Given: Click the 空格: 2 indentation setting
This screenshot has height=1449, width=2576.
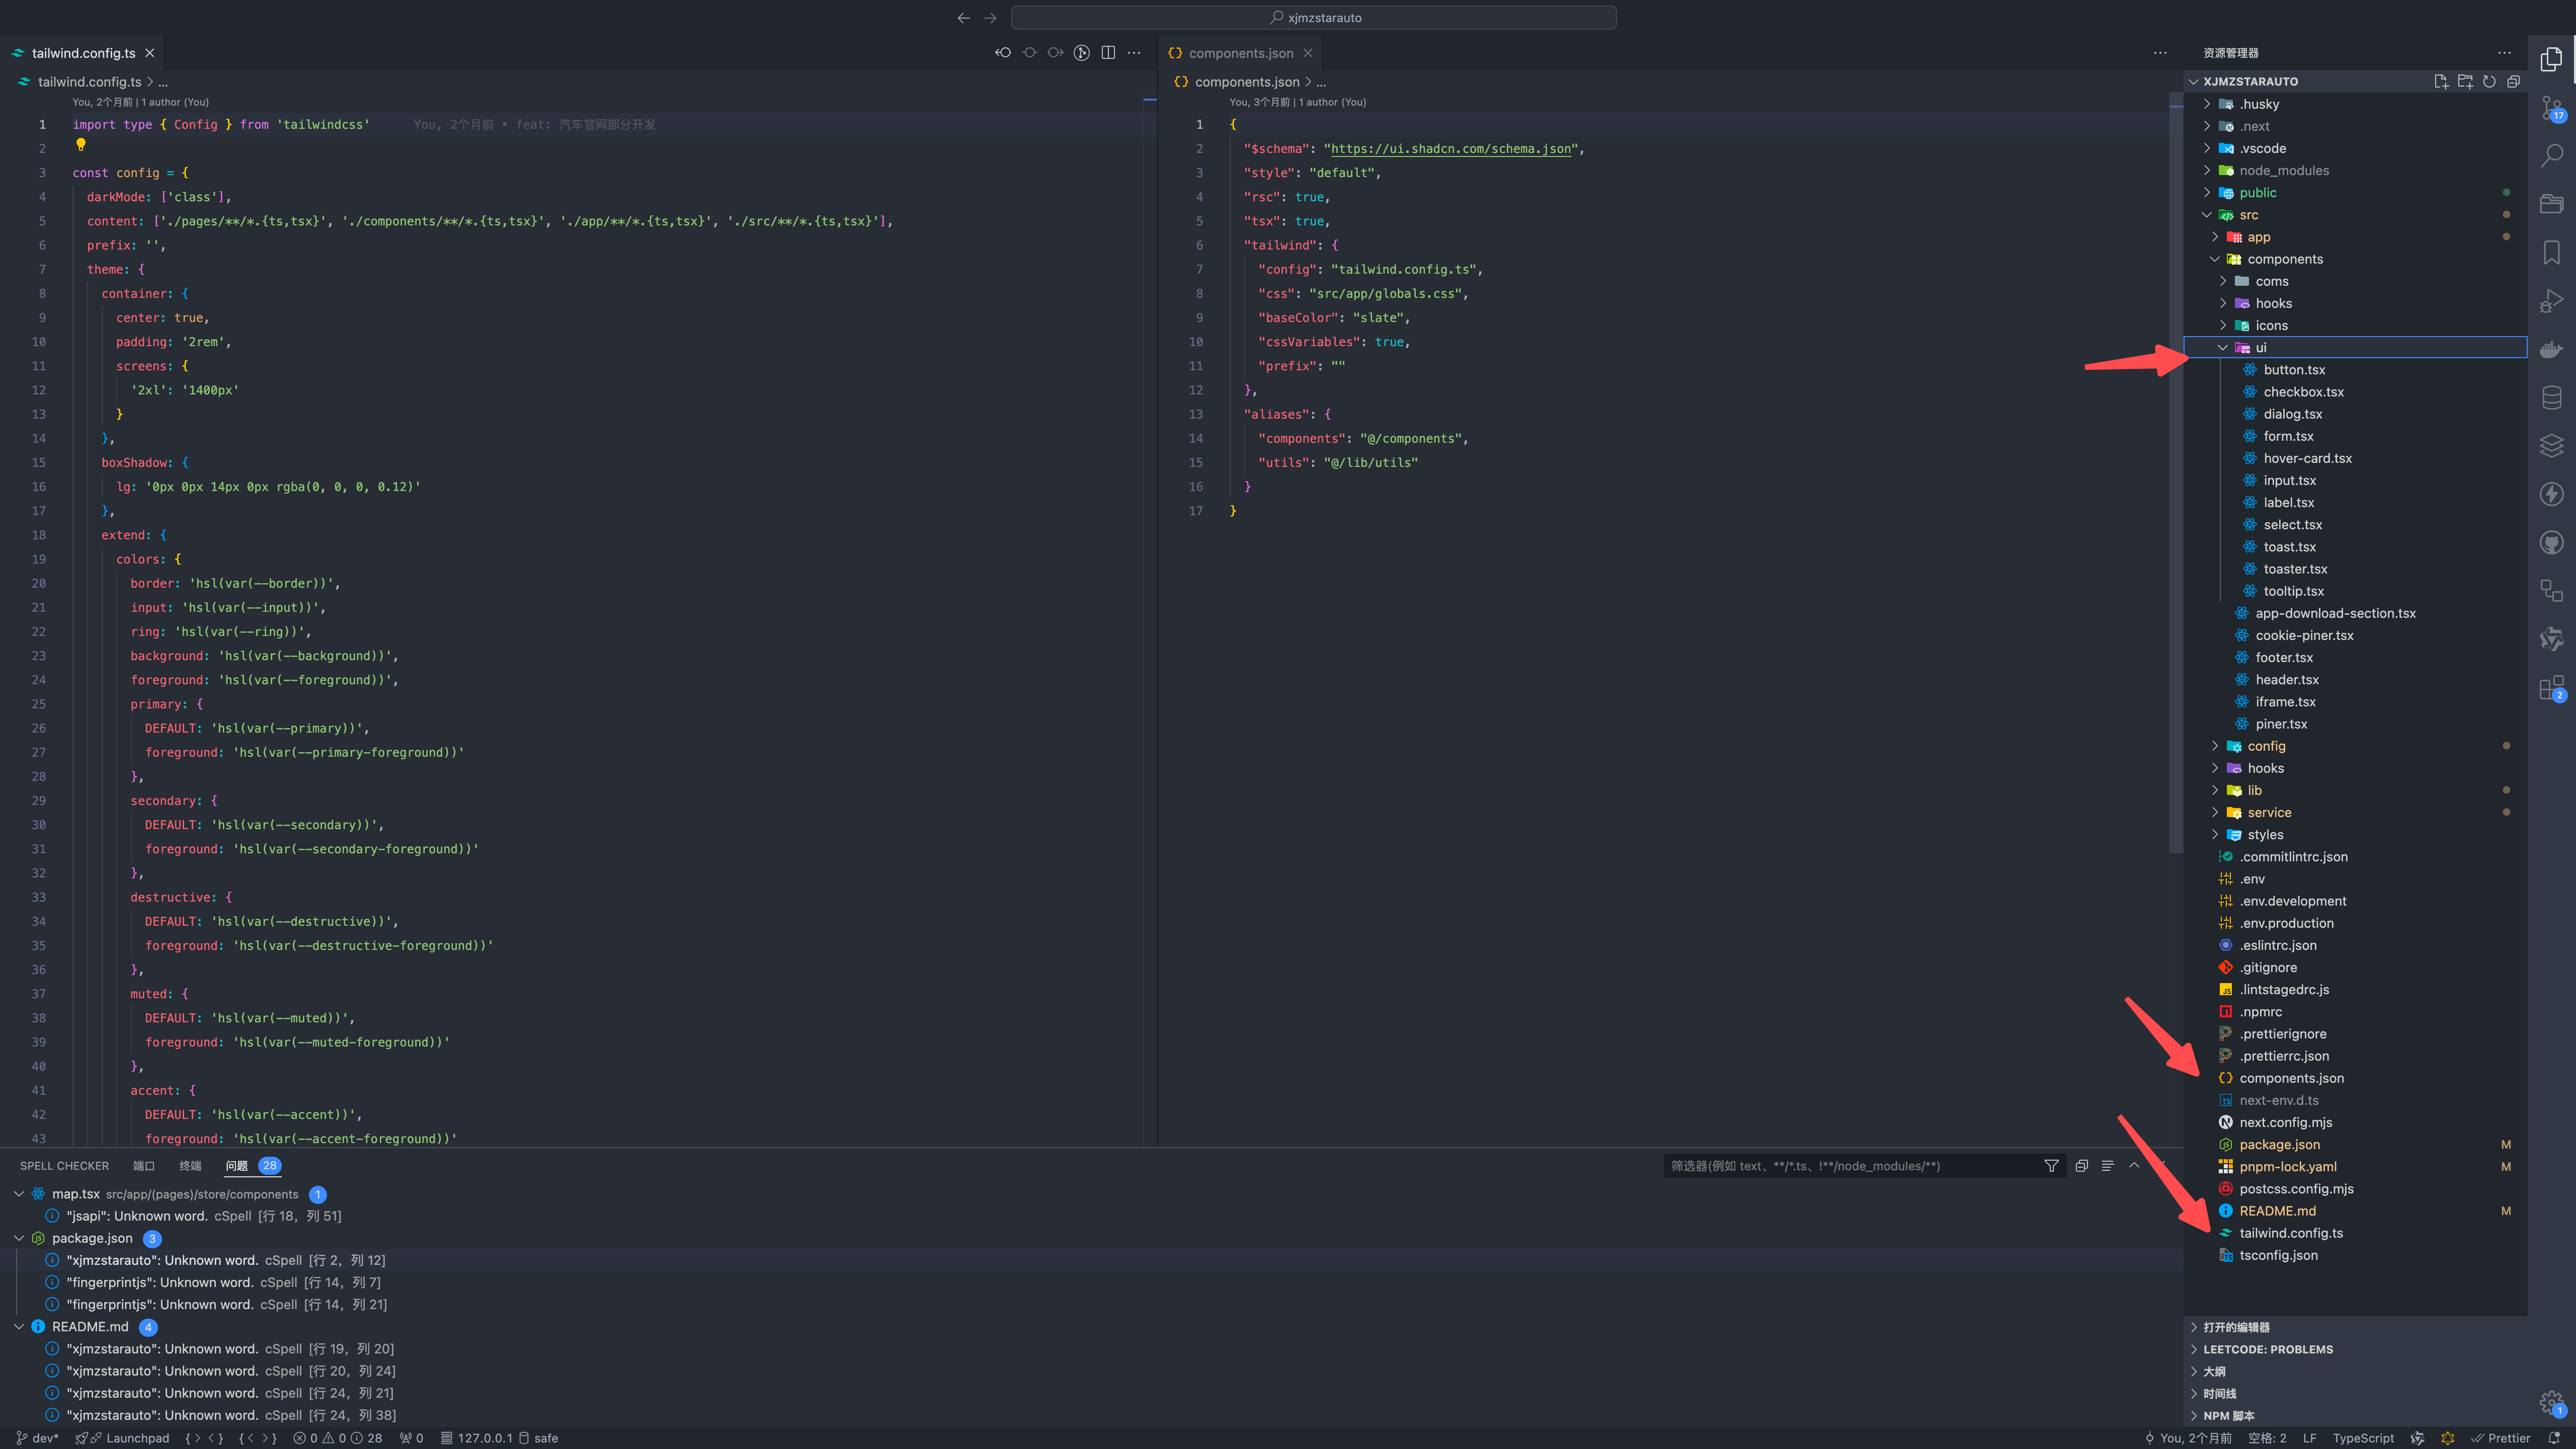Looking at the screenshot, I should (x=2267, y=1438).
